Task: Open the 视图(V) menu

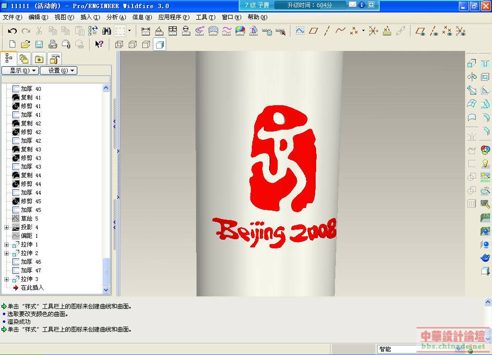Action: coord(64,17)
